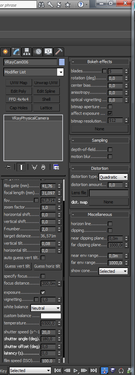Open the Help question mark icon

81,4
